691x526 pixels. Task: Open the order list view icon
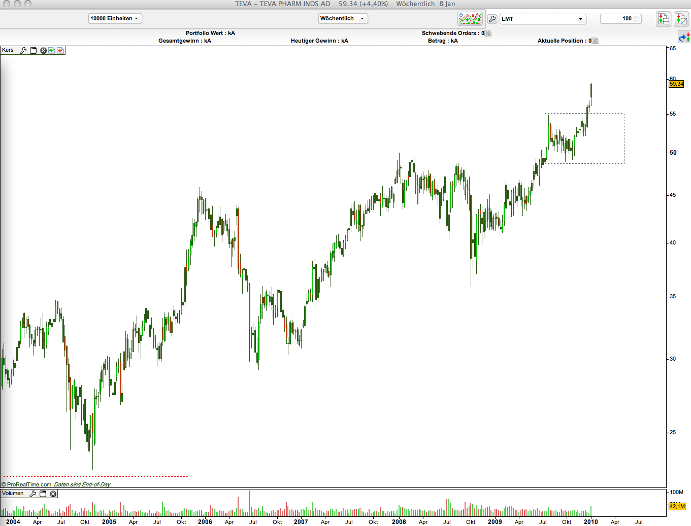point(663,19)
